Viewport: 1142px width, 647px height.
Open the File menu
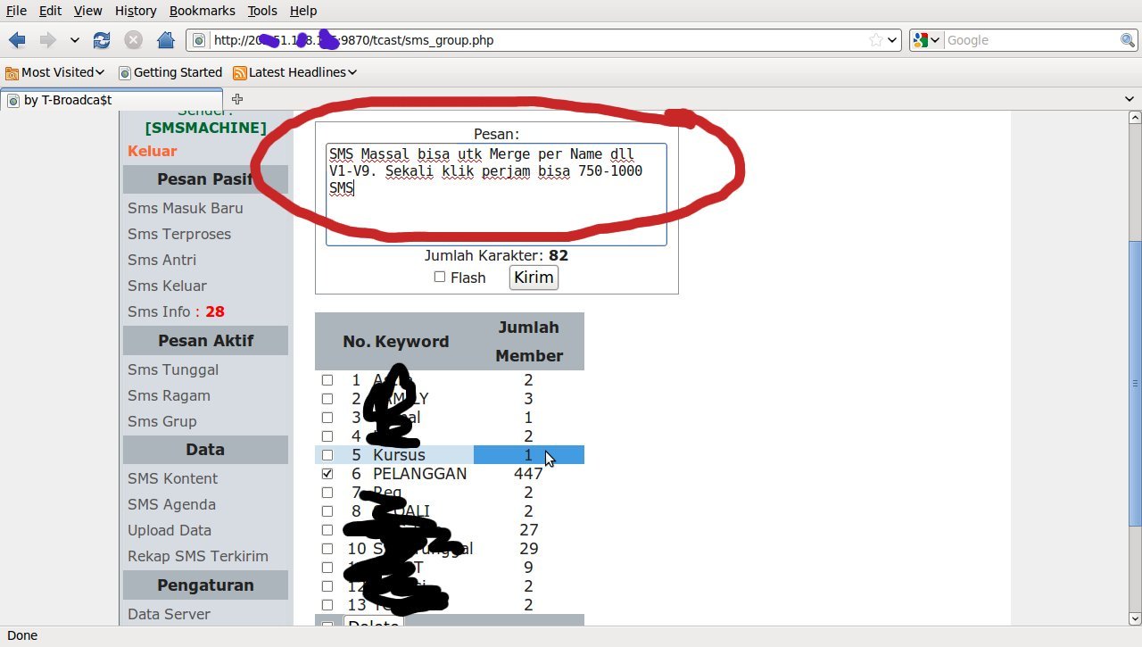point(16,11)
